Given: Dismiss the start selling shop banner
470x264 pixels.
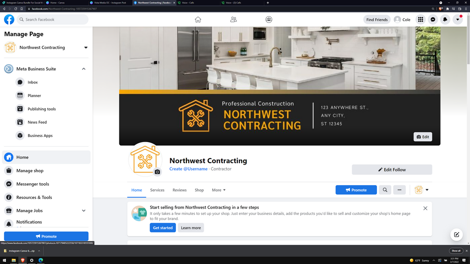Looking at the screenshot, I should 425,209.
